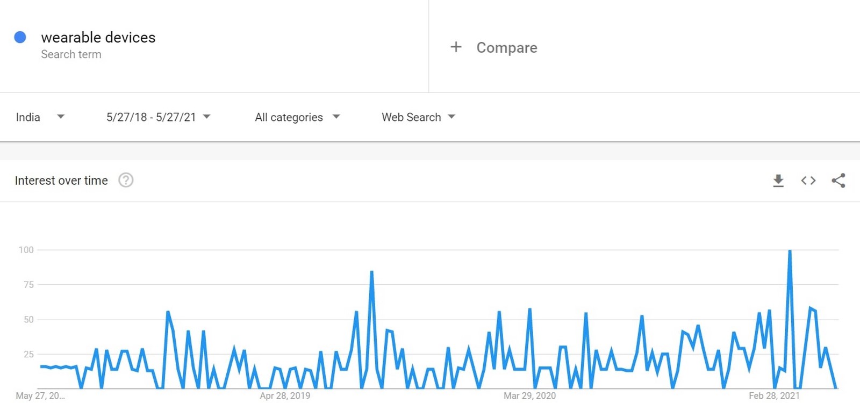Image resolution: width=860 pixels, height=403 pixels.
Task: Click the Interest over time heading
Action: click(61, 181)
